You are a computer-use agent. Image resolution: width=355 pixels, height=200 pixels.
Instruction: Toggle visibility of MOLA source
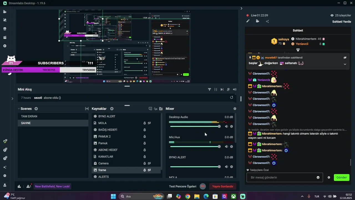pos(149,123)
